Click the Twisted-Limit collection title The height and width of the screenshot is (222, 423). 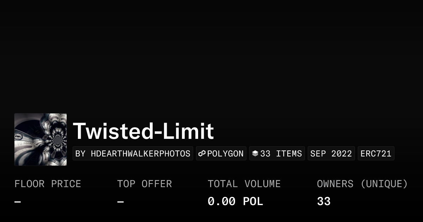tap(143, 131)
